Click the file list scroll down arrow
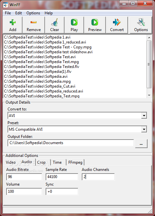 pos(149,95)
